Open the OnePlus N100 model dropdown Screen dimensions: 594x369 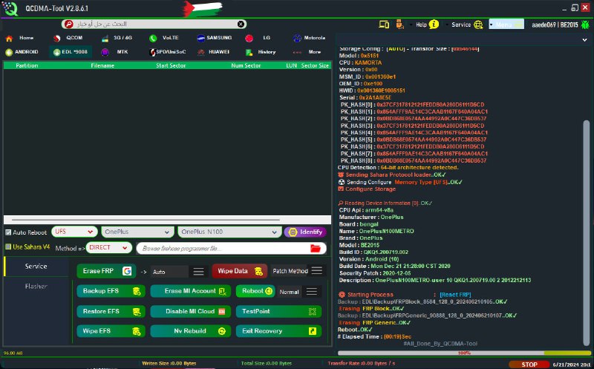[229, 232]
